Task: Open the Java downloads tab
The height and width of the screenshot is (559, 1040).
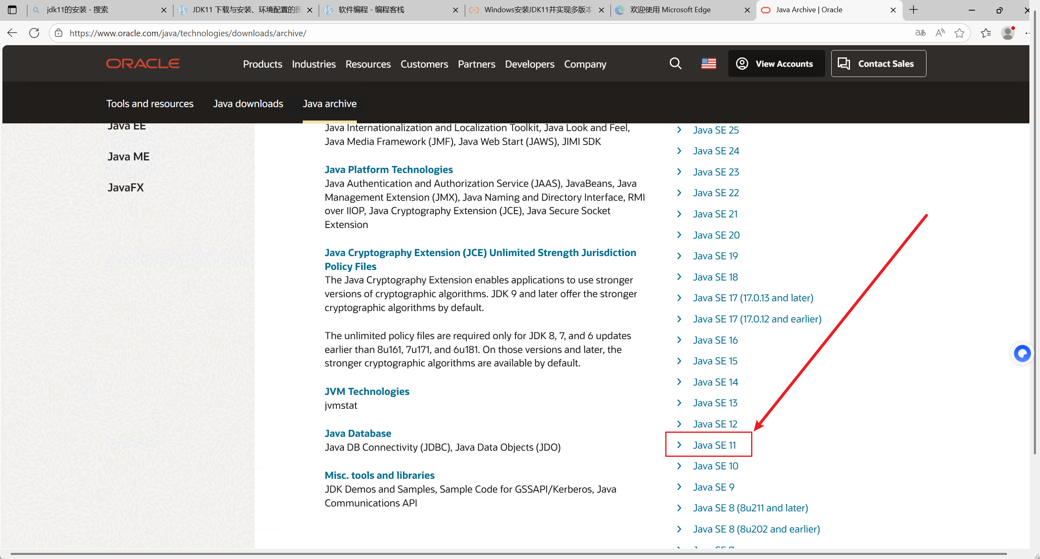Action: [x=248, y=104]
